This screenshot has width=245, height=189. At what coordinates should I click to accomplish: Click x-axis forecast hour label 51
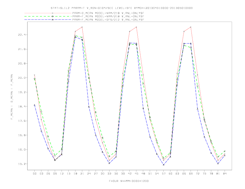click(150, 174)
